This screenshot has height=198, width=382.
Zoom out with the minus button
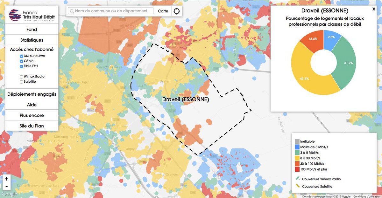(7, 187)
